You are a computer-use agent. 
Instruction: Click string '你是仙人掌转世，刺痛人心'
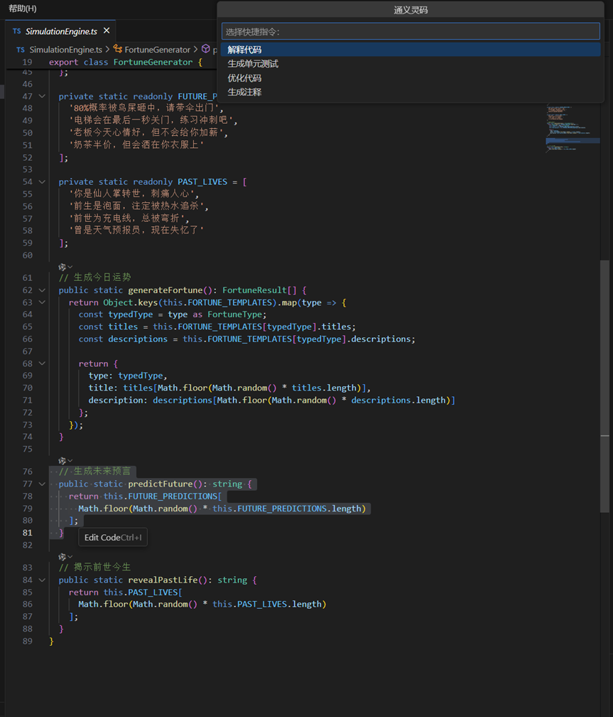coord(132,194)
